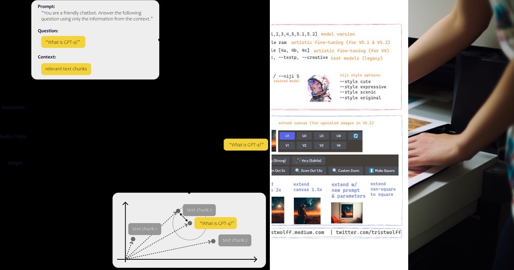Expand the Images sidebar section
514x270 pixels.
pos(14,163)
